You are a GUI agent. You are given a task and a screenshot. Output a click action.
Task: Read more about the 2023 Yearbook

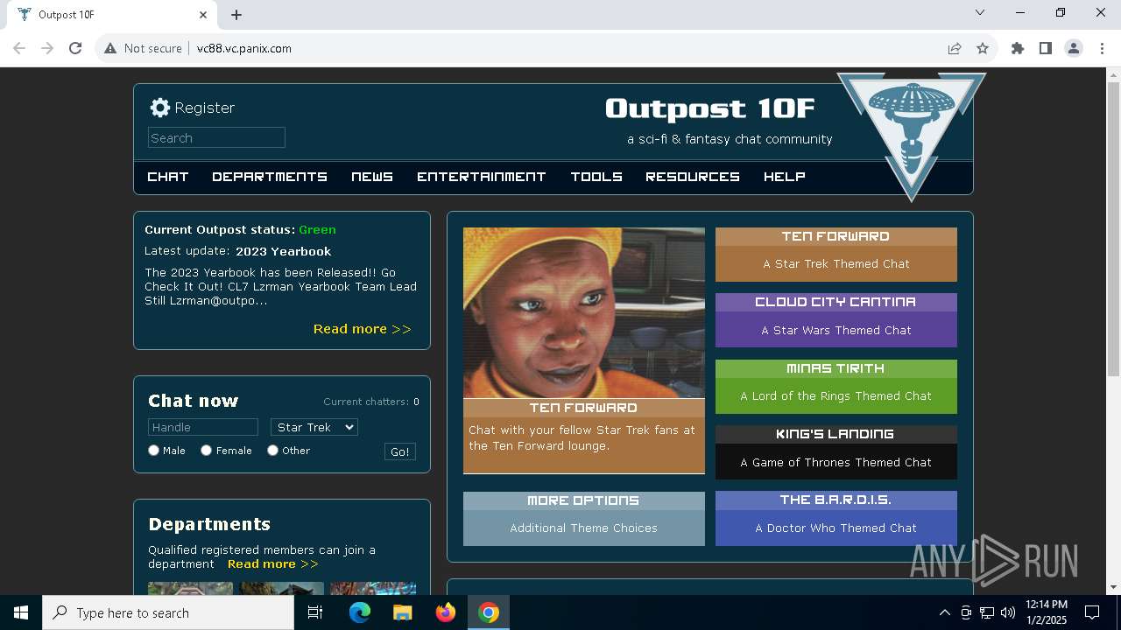pyautogui.click(x=363, y=329)
